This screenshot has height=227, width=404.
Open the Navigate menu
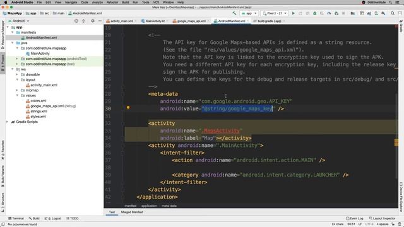click(x=71, y=3)
